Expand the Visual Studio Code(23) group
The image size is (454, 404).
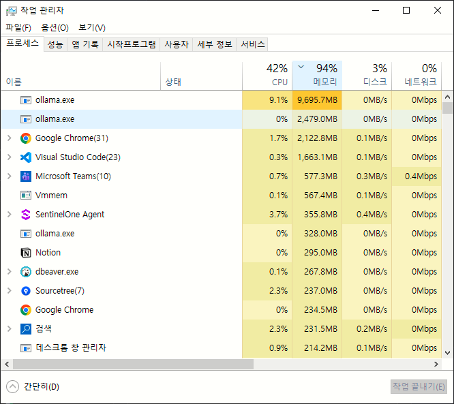coord(10,157)
